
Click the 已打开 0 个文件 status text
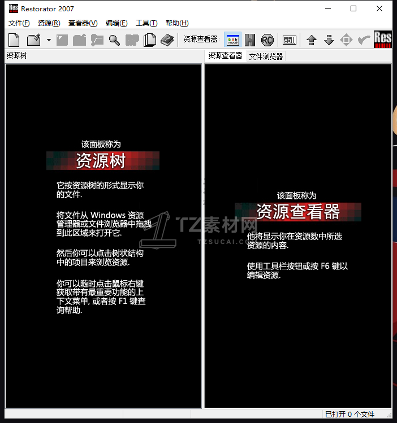pos(349,414)
